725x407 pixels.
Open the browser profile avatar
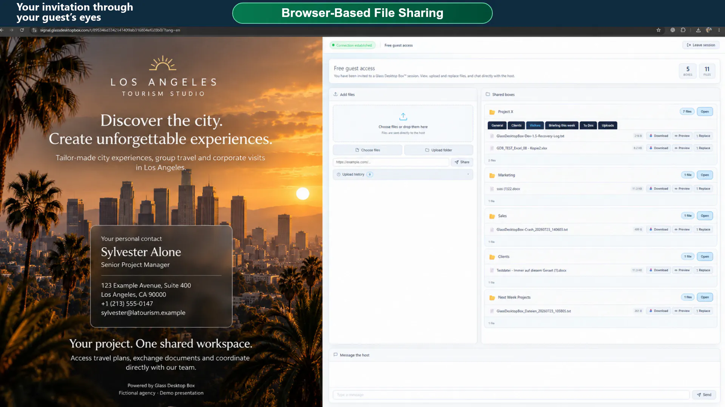tap(709, 30)
